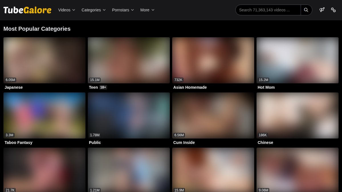Click the TubeGalore logo
The width and height of the screenshot is (342, 192).
(x=27, y=10)
